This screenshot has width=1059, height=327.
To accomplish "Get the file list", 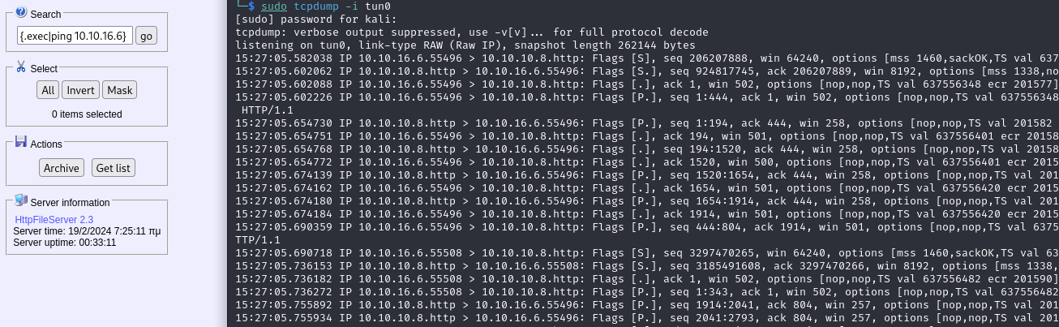I will pos(114,168).
